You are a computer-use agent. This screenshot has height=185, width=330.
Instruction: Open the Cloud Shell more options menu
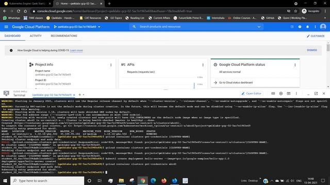[296, 94]
